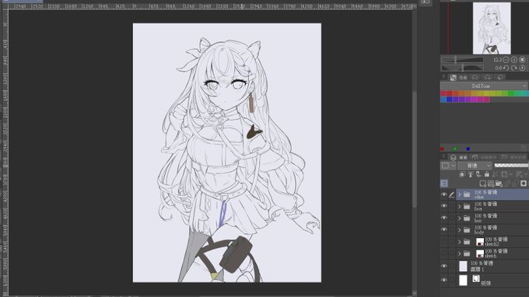Select the Layer palette tab icon
This screenshot has height=297, width=529.
coord(453,157)
